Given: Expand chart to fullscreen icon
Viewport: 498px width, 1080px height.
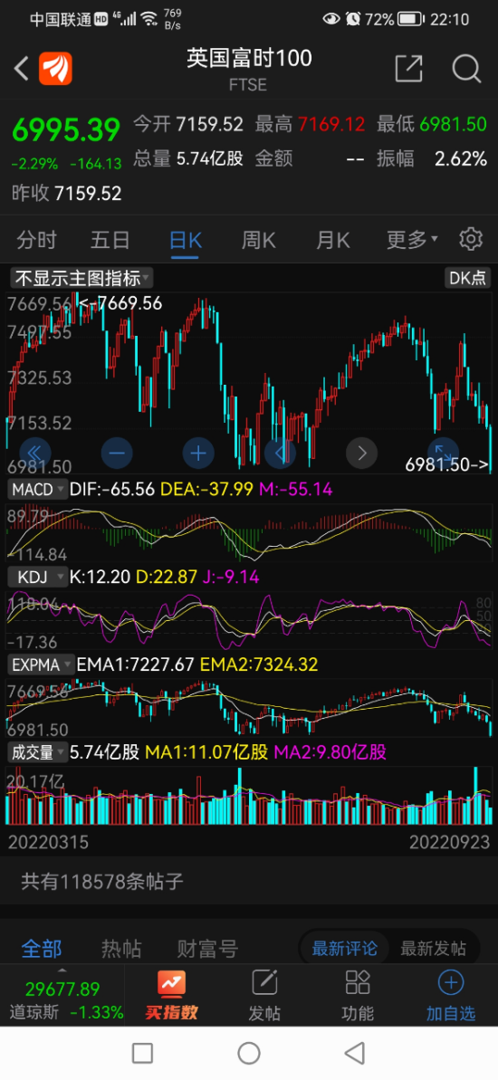Looking at the screenshot, I should (443, 453).
